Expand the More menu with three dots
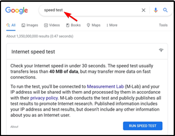Viewport: 175px width, 136px height. 112,25
